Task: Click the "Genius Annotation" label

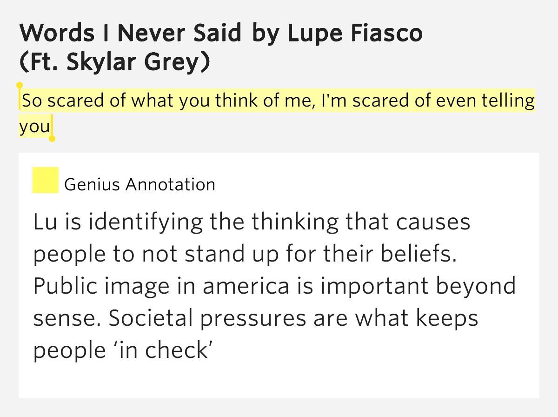Action: pos(140,185)
